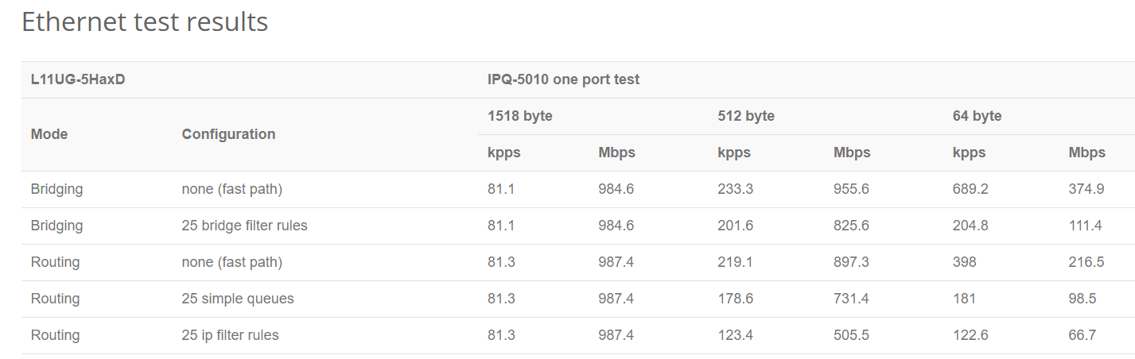Click the 233.3 kpps cell

(x=735, y=189)
